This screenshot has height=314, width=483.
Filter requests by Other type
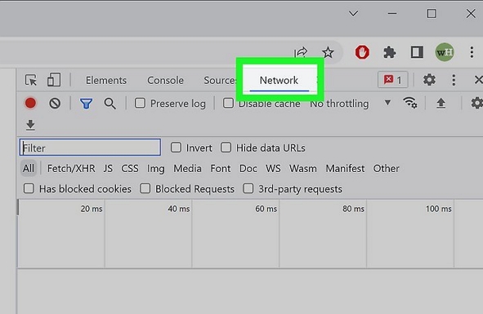coord(386,168)
